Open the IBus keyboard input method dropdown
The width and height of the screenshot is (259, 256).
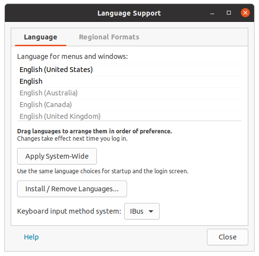pos(142,211)
